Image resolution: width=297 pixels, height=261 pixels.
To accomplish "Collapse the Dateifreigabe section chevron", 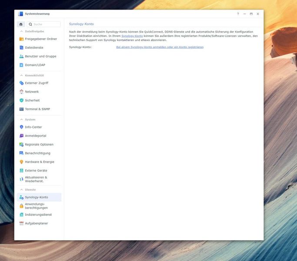I will click(21, 31).
